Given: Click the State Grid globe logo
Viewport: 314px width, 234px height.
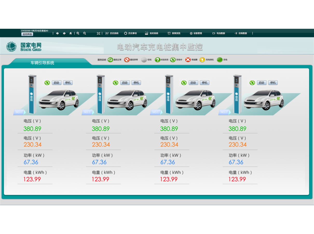Looking at the screenshot, I should coord(12,47).
